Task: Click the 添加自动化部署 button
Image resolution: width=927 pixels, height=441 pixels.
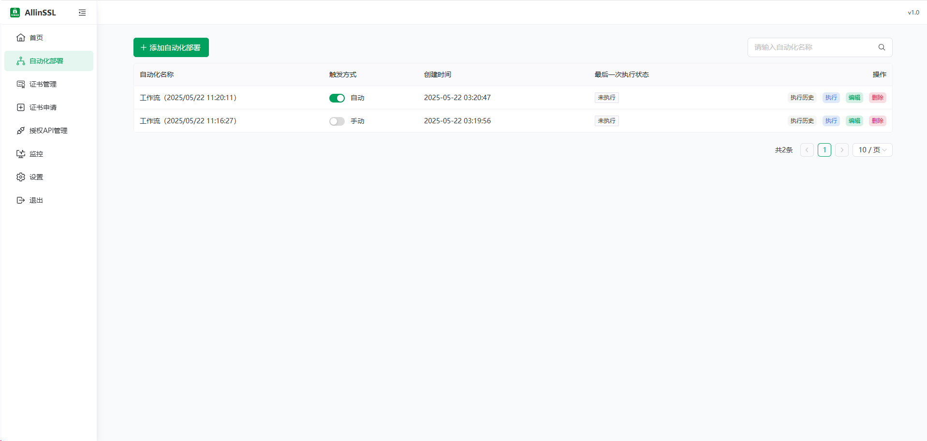Action: (171, 47)
